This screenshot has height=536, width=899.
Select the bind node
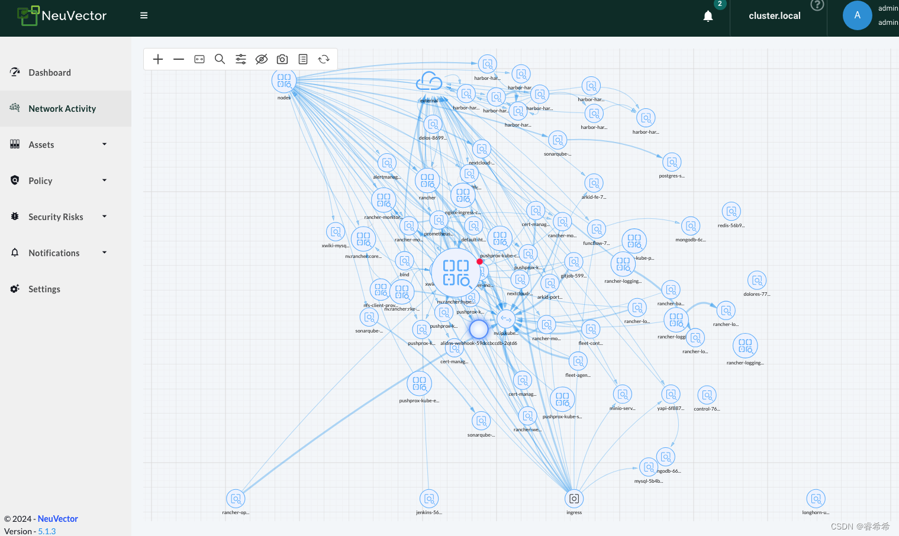coord(404,261)
